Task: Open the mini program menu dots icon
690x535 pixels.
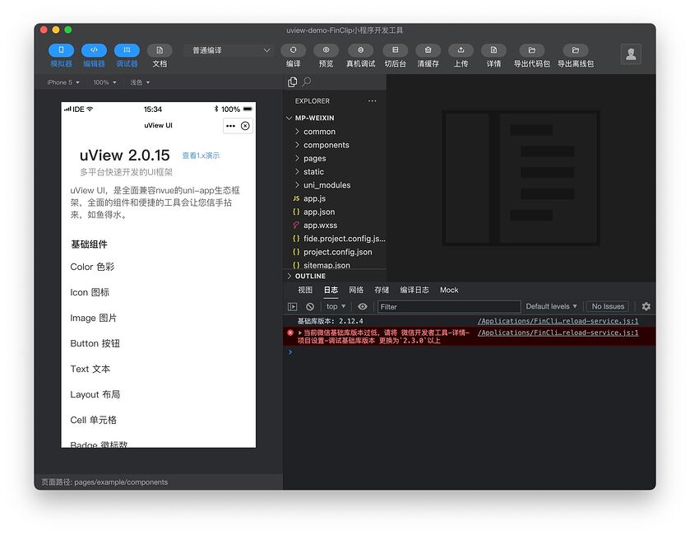Action: click(230, 126)
